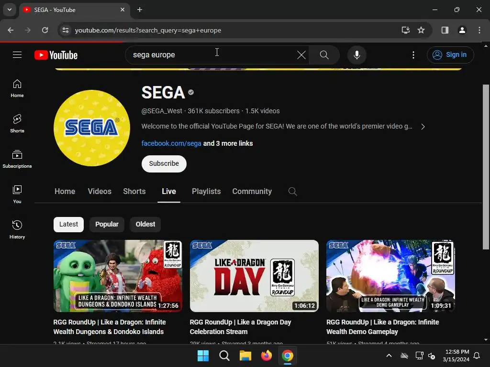Screen dimensions: 490x367
Task: Click the YouTube logo
Action: [56, 55]
